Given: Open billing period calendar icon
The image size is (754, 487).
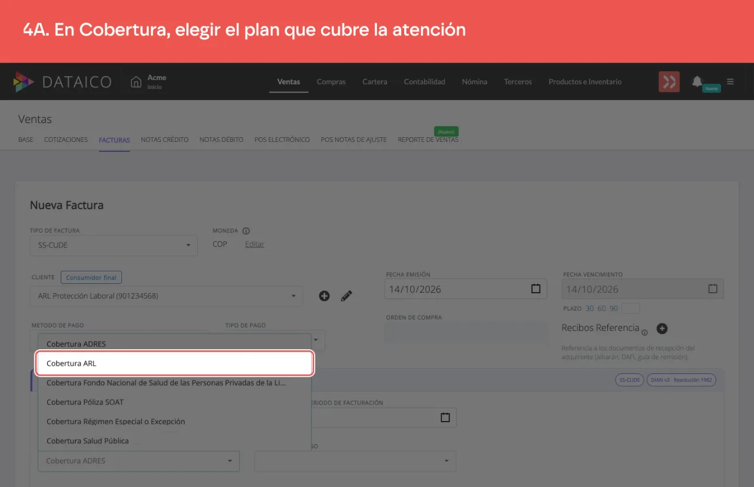Looking at the screenshot, I should tap(445, 418).
